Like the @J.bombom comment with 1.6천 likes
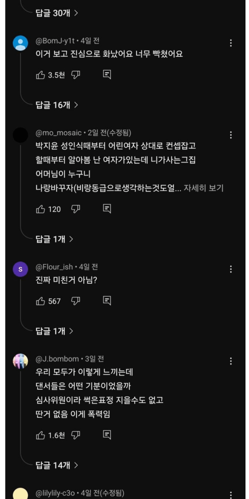 coord(40,435)
